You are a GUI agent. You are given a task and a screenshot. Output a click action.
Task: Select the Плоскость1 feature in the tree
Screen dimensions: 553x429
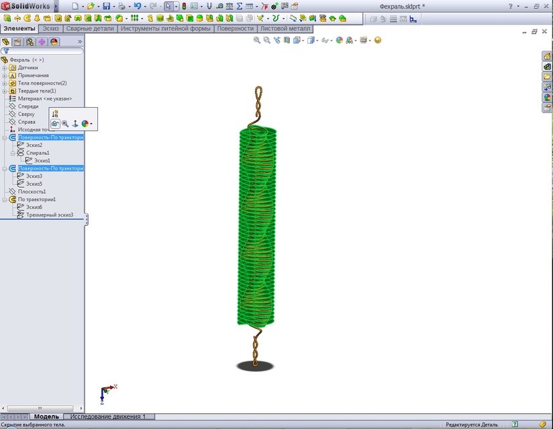click(32, 191)
